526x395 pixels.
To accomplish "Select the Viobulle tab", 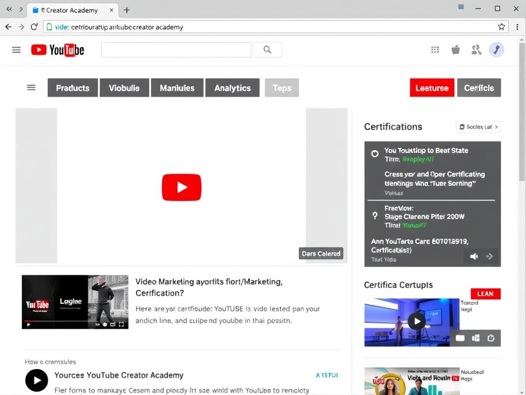I will point(124,87).
